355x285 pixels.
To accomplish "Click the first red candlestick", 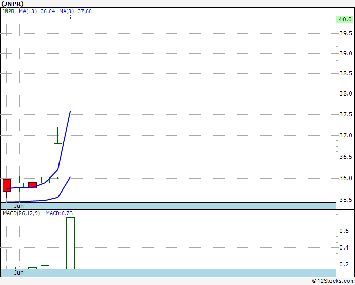I will click(x=7, y=185).
